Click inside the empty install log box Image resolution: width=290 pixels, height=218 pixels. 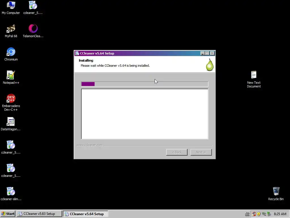point(145,114)
